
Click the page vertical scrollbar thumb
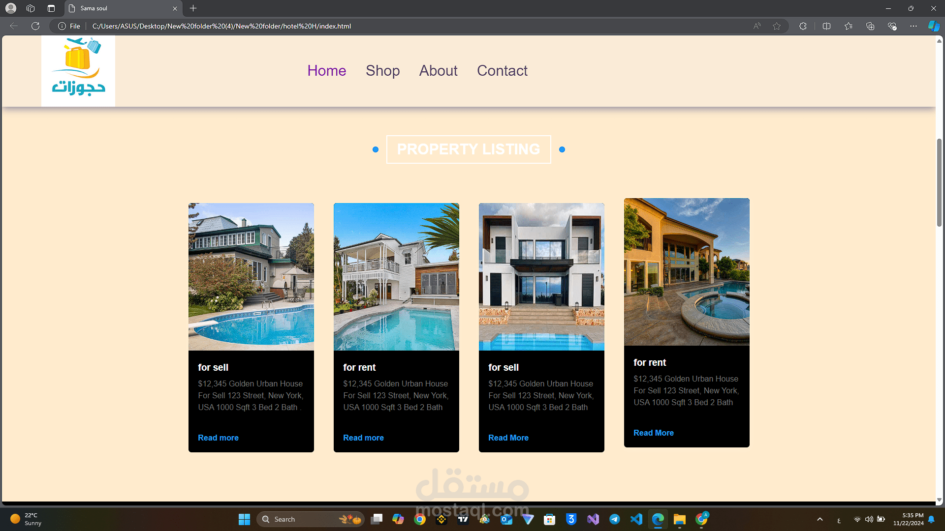939,182
